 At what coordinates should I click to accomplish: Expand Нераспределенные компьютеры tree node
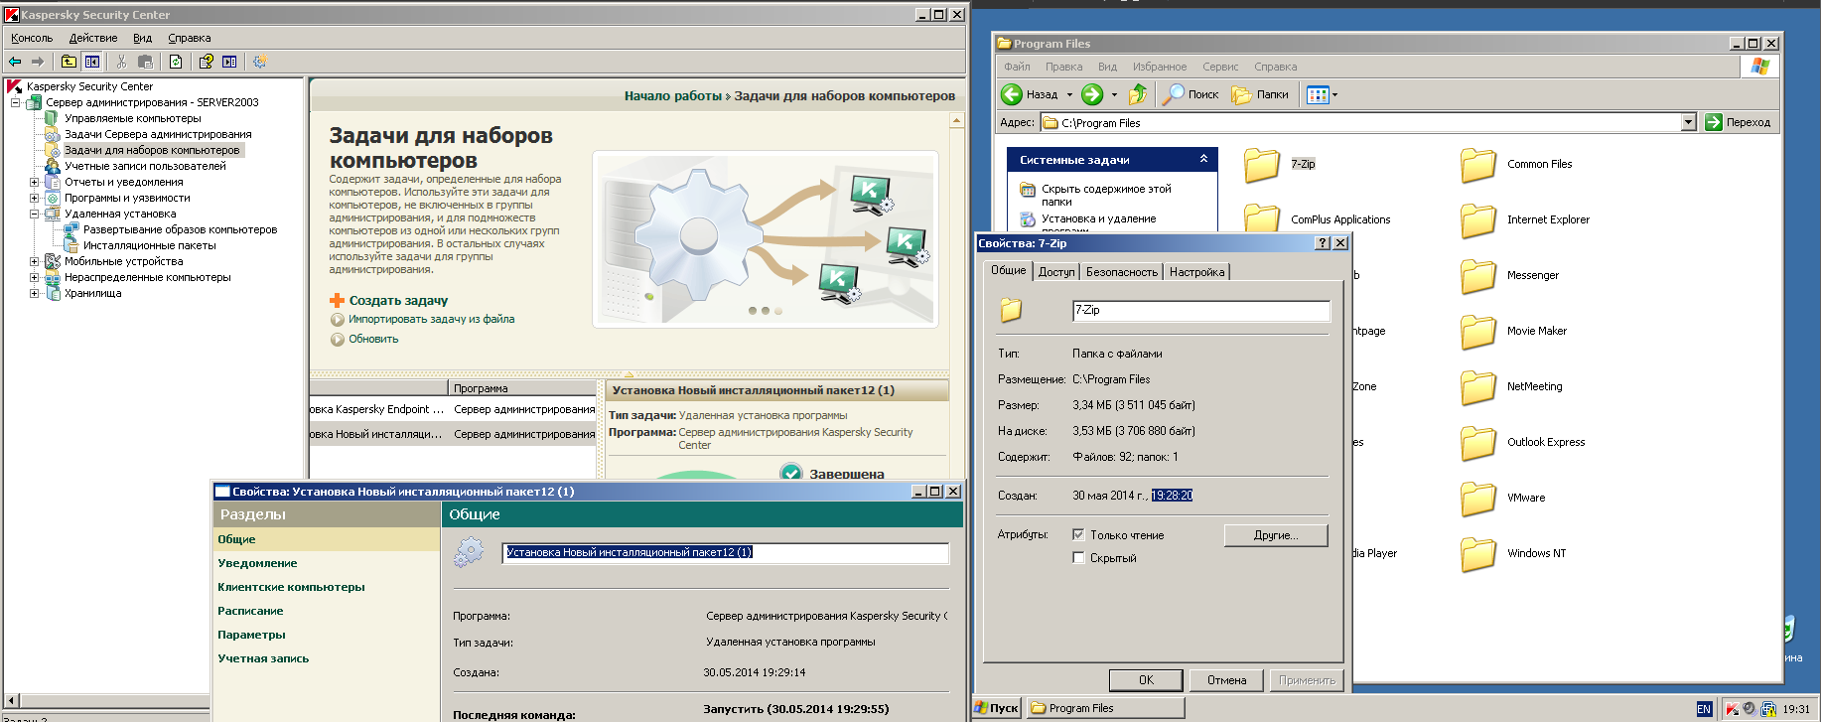[x=34, y=277]
